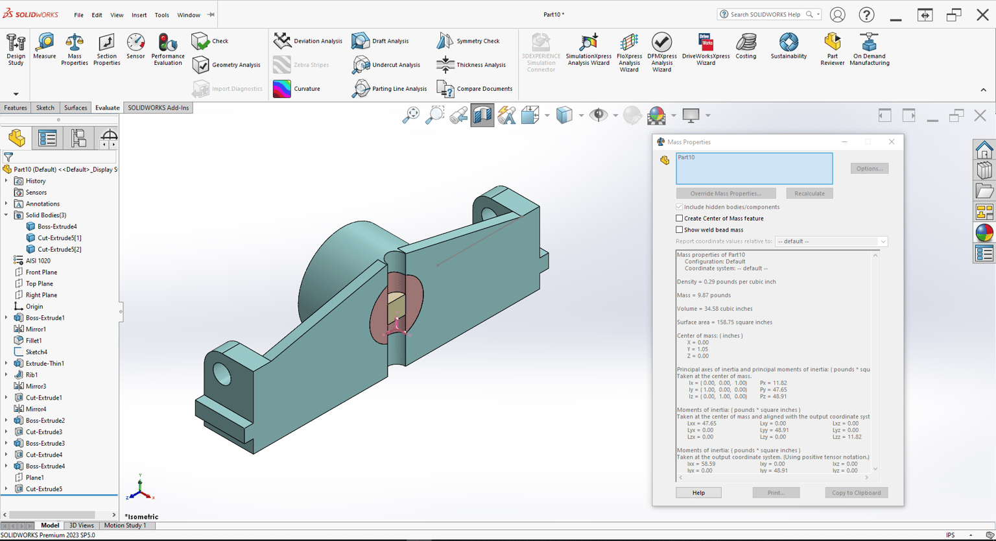The height and width of the screenshot is (541, 996).
Task: Collapse the Solid Bodies(3) folder
Action: click(x=6, y=215)
